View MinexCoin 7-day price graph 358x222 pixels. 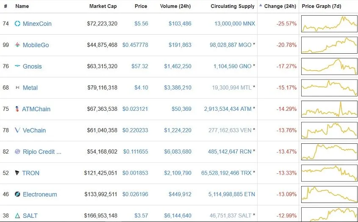pyautogui.click(x=330, y=24)
